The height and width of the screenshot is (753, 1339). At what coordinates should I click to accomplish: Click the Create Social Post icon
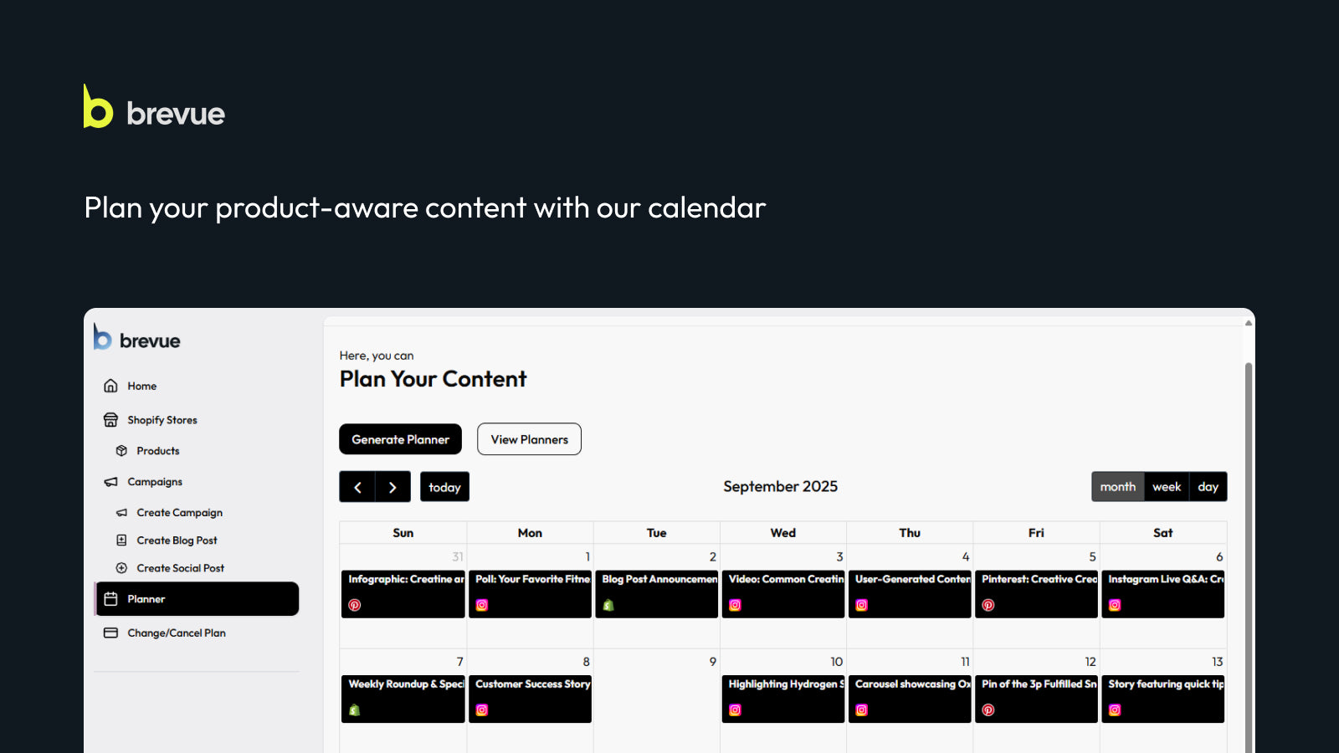pos(122,568)
